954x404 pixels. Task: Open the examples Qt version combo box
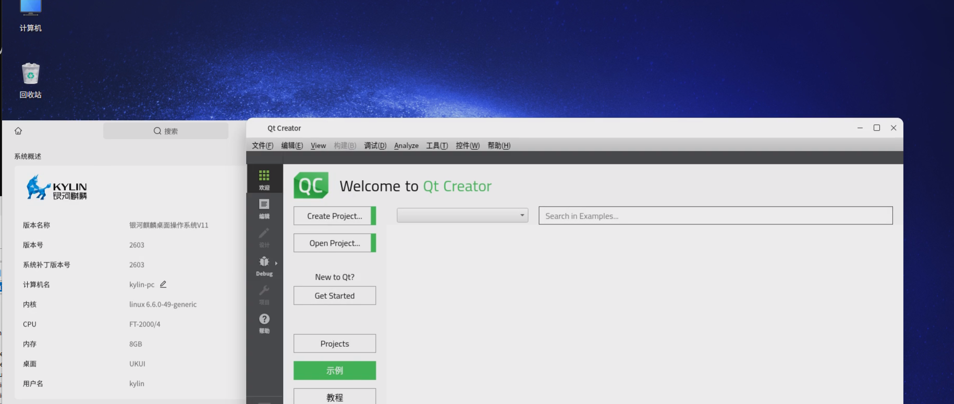pyautogui.click(x=462, y=216)
